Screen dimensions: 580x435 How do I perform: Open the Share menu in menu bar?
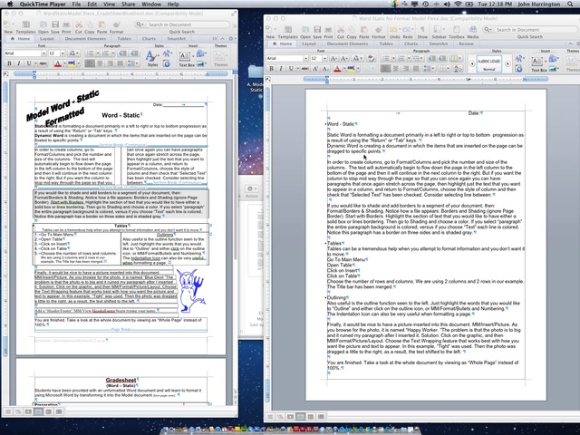tap(128, 4)
